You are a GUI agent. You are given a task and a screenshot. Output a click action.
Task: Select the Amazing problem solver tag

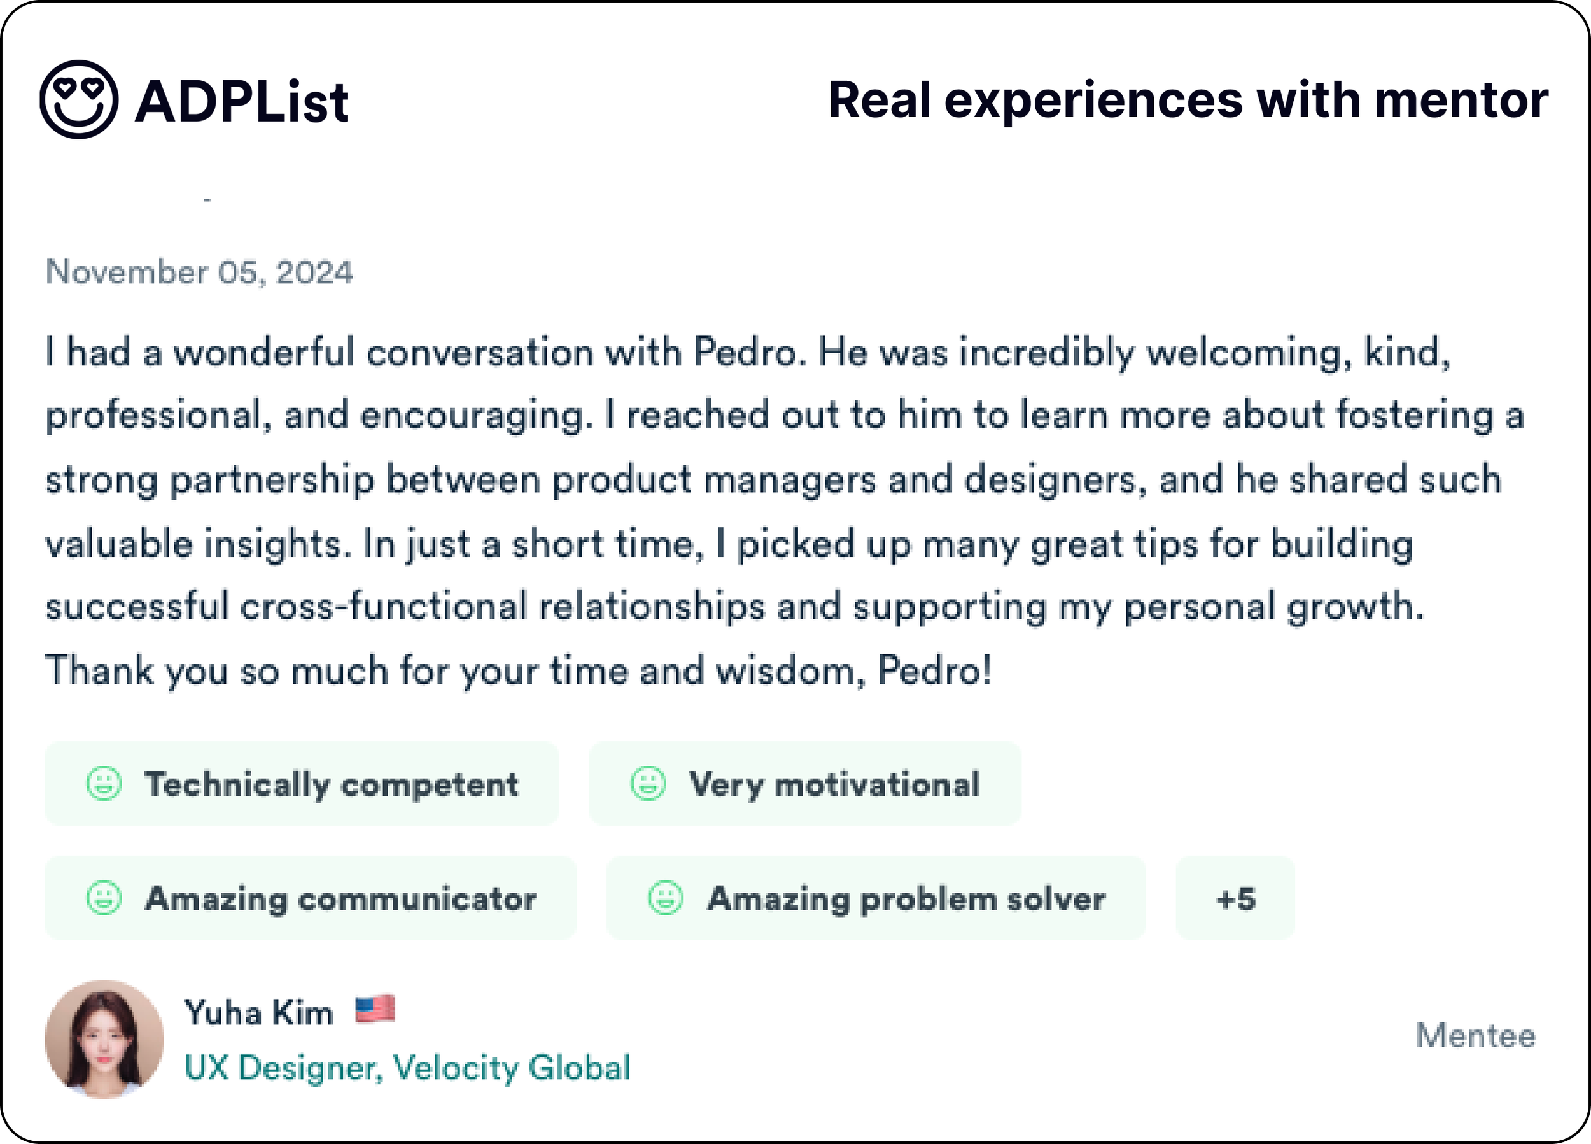coord(876,898)
